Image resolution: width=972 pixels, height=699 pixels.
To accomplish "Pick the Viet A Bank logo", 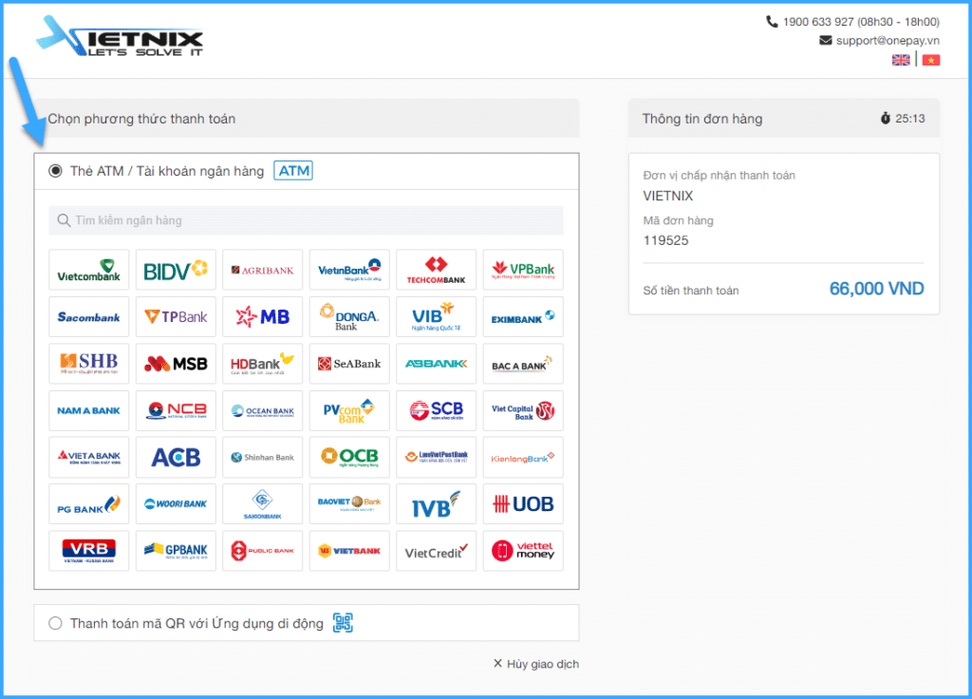I will 88,457.
